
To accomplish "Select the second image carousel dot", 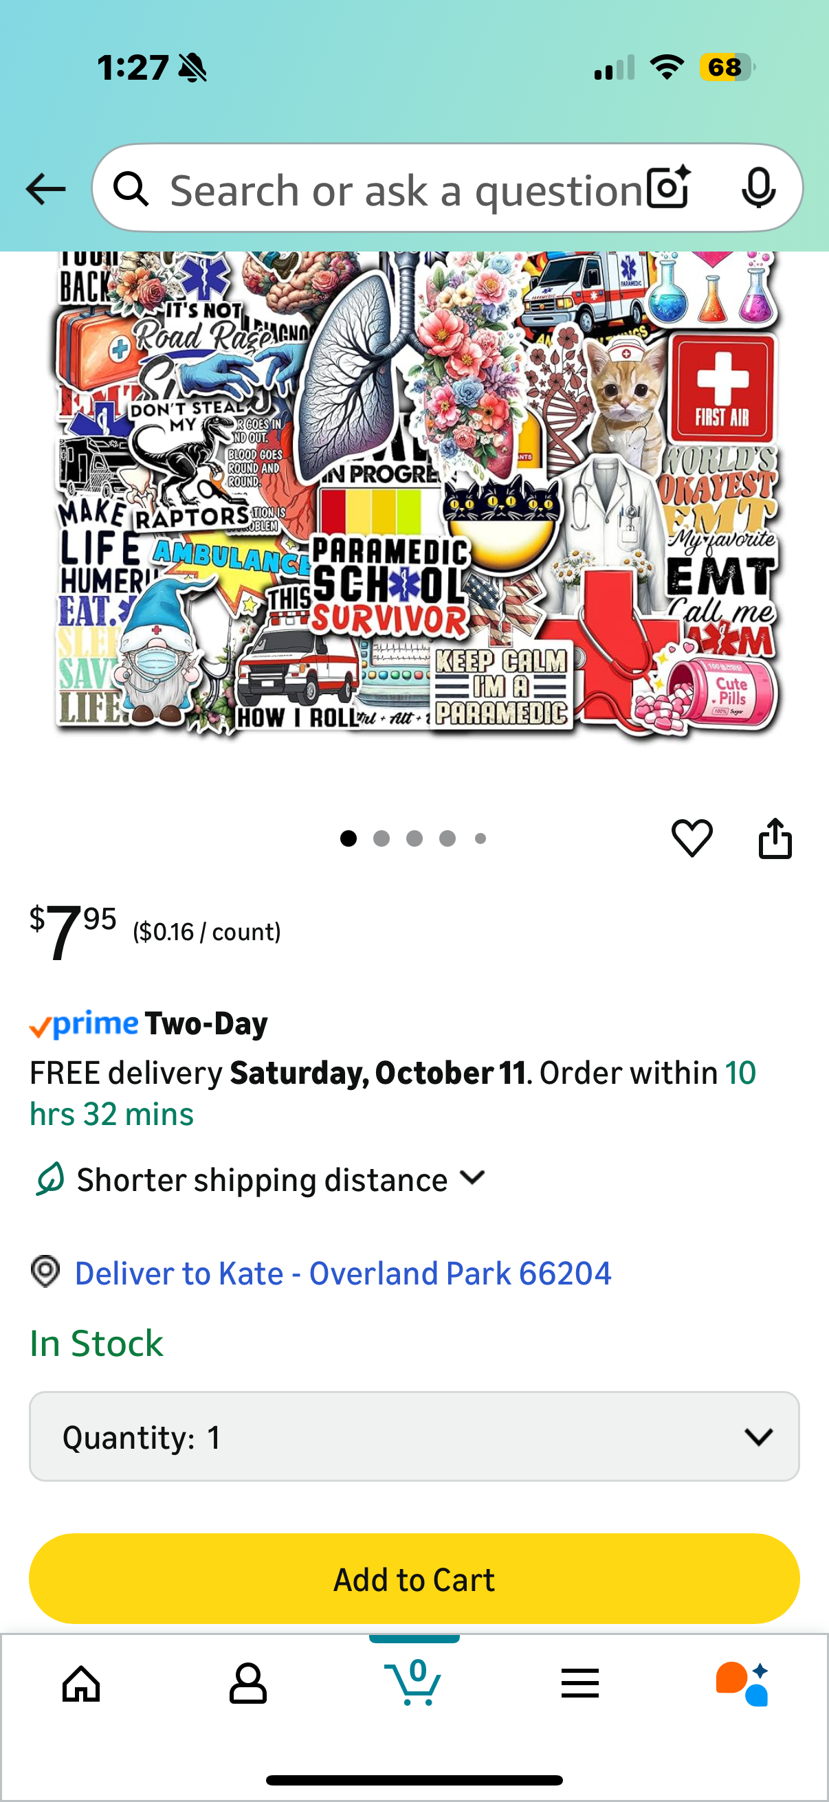I will pos(382,838).
